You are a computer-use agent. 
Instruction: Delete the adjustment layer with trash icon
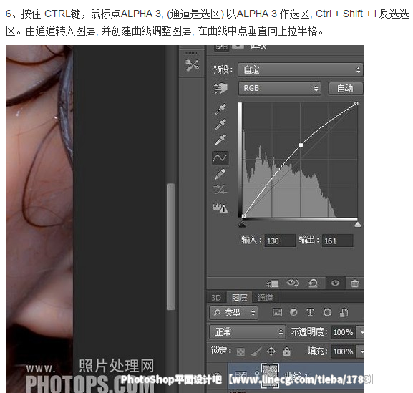point(355,283)
